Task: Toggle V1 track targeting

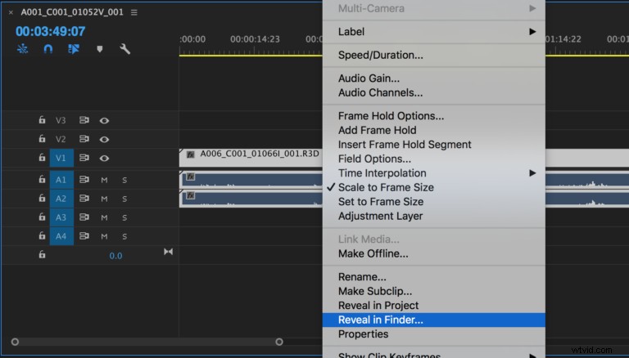Action: point(61,158)
